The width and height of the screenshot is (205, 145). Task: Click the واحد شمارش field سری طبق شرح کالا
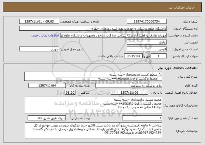pos(47,118)
